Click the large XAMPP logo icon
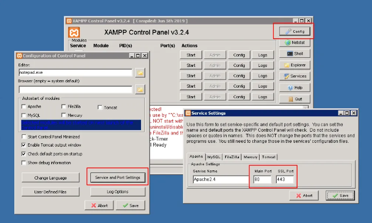Image resolution: width=372 pixels, height=223 pixels. click(74, 32)
